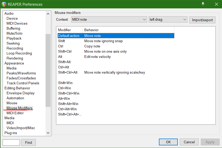
Task: Select the Default action Move note row
Action: point(116,36)
